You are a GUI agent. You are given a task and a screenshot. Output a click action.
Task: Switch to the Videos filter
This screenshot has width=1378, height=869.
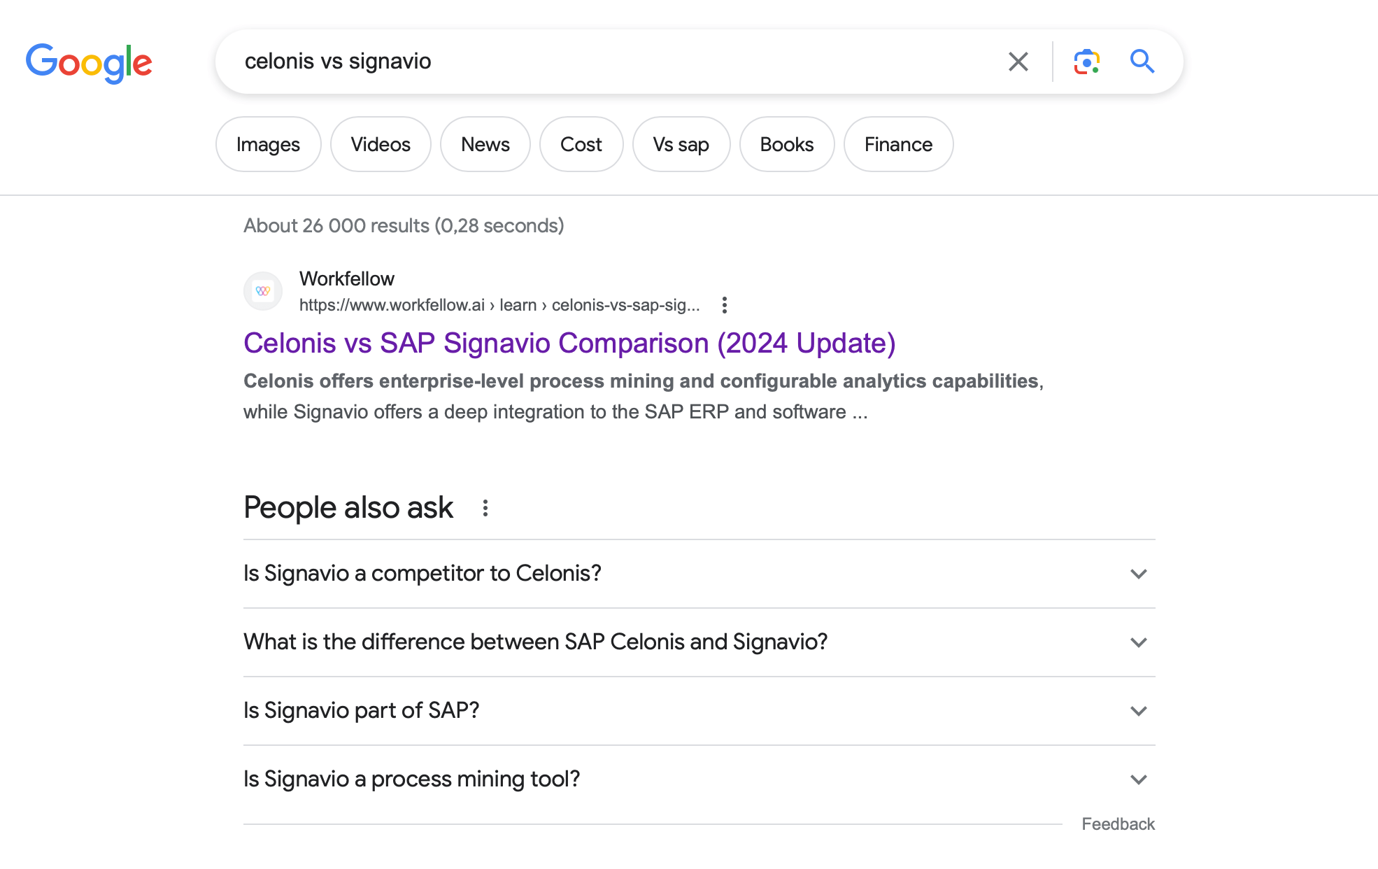(381, 144)
